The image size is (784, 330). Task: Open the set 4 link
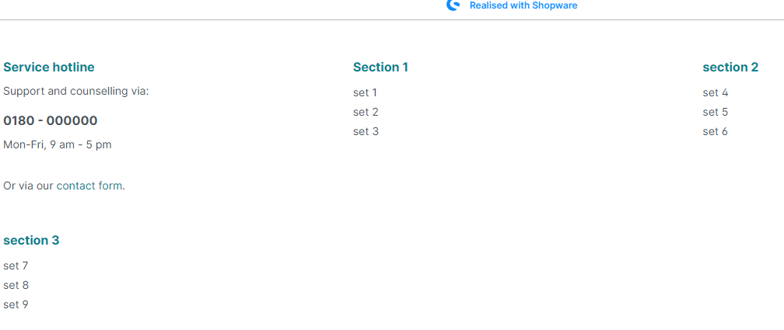click(x=715, y=93)
